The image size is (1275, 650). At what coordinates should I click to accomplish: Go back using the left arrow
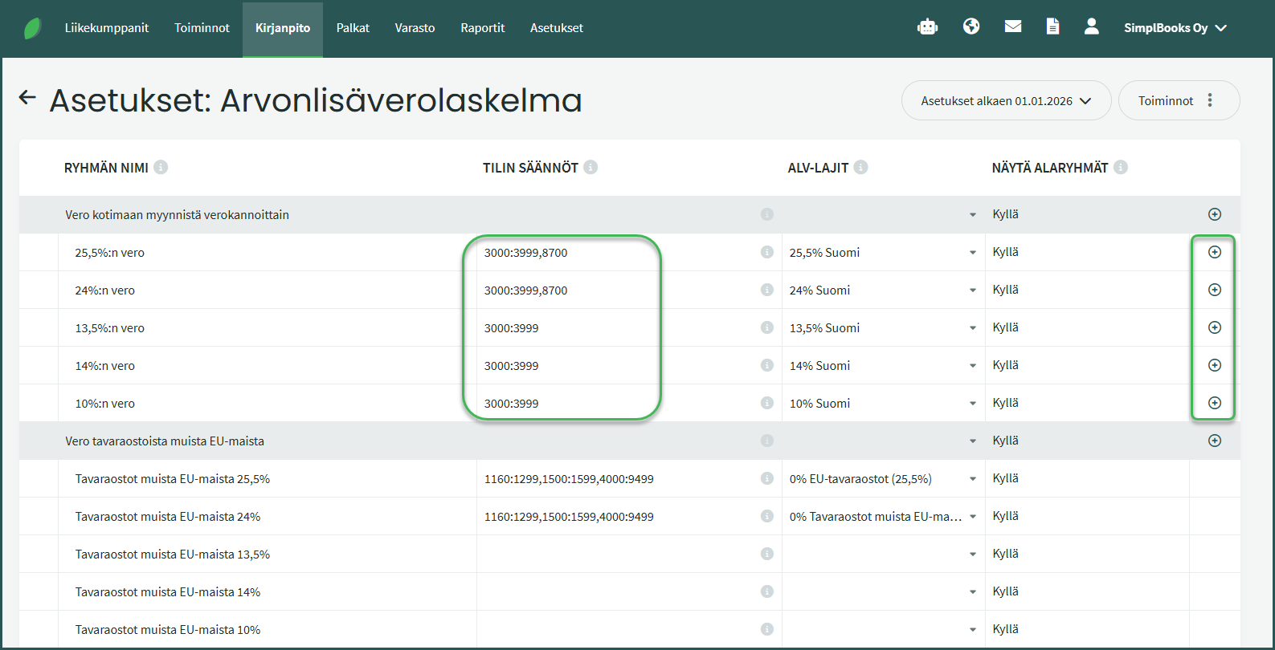[28, 98]
